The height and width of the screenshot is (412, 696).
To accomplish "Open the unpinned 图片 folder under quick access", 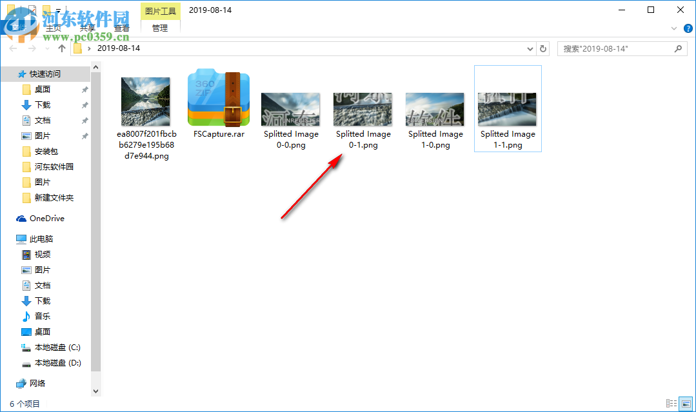I will click(x=43, y=182).
